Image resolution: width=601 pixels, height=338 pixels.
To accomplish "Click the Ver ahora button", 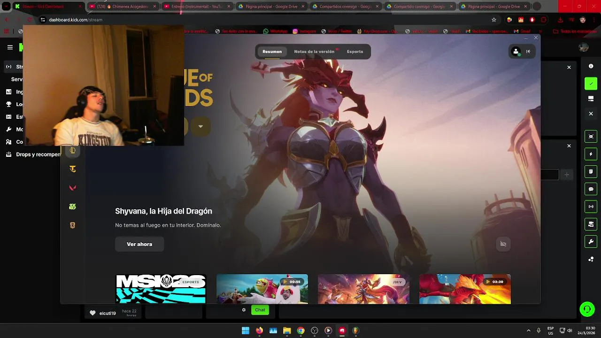I will [x=139, y=244].
